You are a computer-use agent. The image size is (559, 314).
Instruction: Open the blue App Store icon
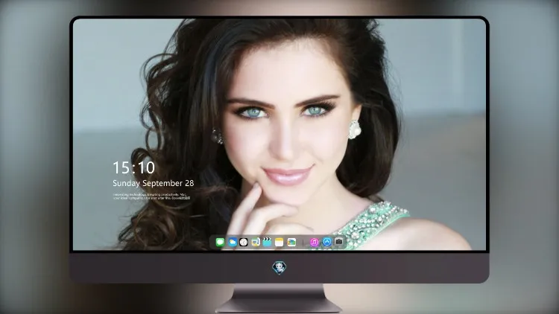(x=327, y=242)
